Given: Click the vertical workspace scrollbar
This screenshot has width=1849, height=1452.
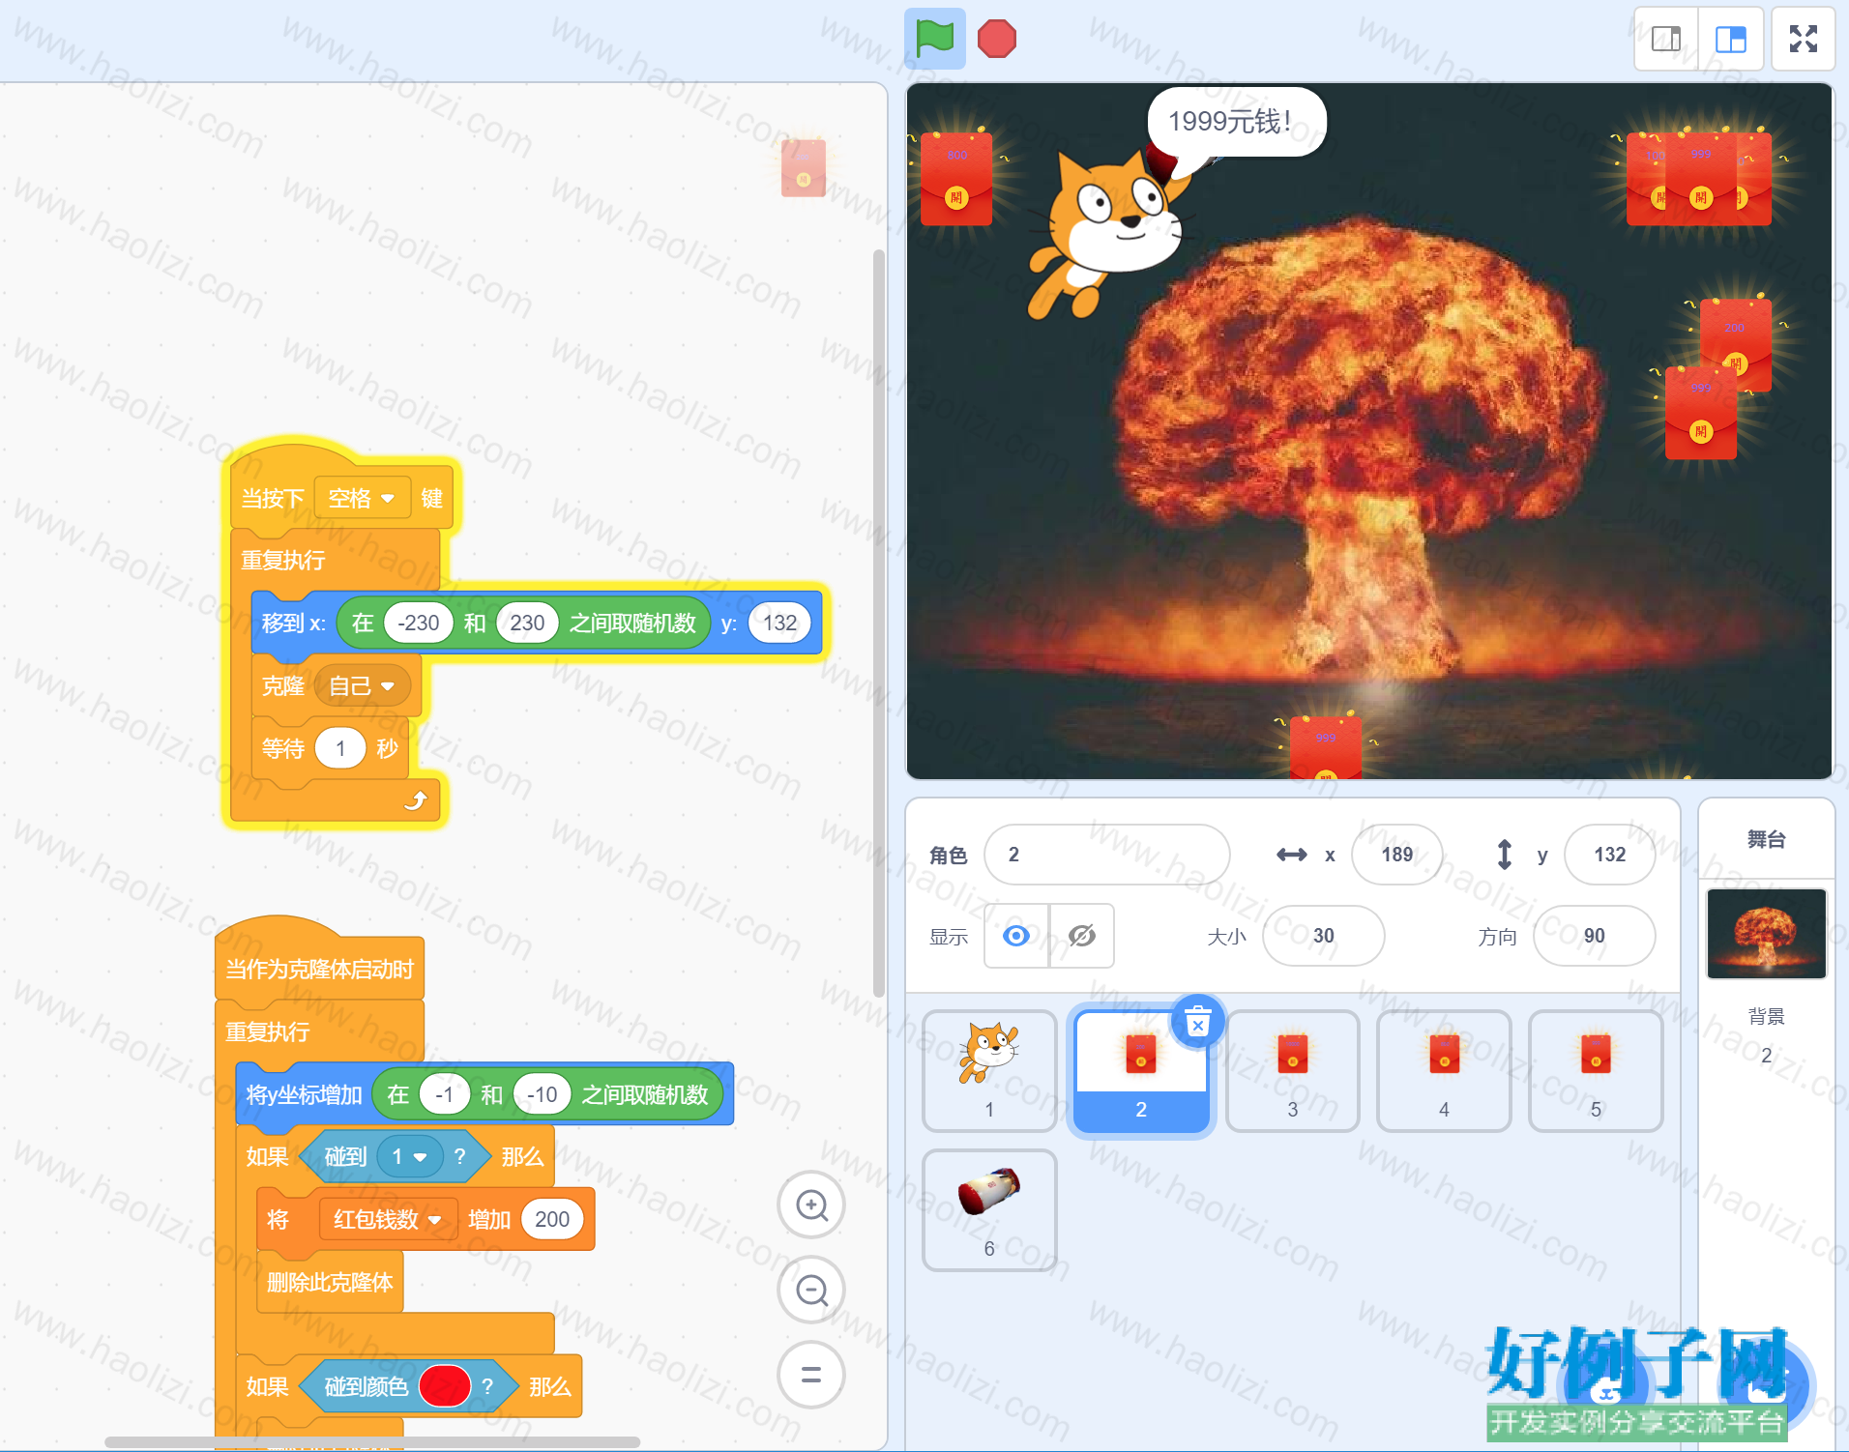Looking at the screenshot, I should [x=878, y=624].
